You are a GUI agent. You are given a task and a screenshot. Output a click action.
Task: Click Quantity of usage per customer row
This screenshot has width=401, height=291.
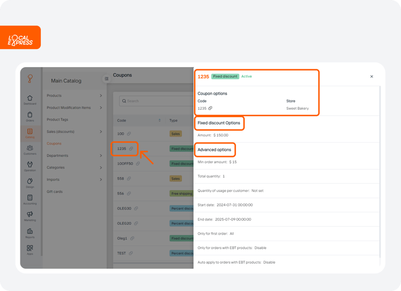286,191
